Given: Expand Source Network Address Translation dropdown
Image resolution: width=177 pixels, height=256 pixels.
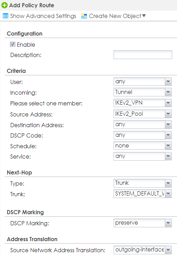Looking at the screenshot, I should tap(143, 250).
